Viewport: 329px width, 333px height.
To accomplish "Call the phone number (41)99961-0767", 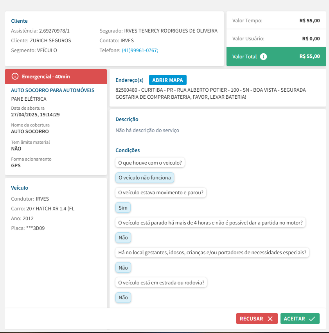I will point(140,51).
